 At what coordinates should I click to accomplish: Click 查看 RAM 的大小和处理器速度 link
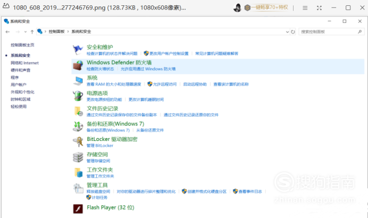tap(114, 84)
